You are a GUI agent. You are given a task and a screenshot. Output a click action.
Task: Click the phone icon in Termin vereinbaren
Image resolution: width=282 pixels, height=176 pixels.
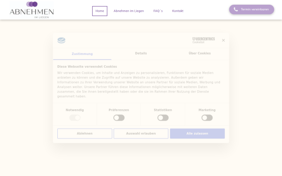click(235, 9)
